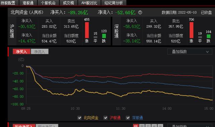The height and width of the screenshot is (127, 215).
Task: Click the 沪股通 buy amount 283.02亿
Action: click(x=49, y=27)
